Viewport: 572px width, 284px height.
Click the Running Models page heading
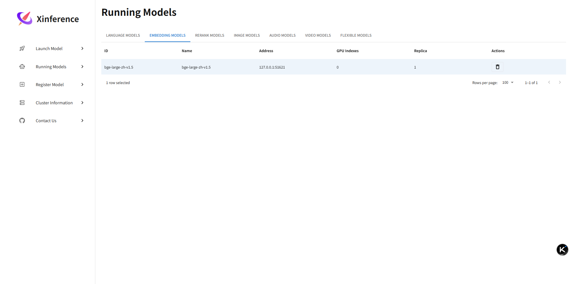tap(139, 12)
